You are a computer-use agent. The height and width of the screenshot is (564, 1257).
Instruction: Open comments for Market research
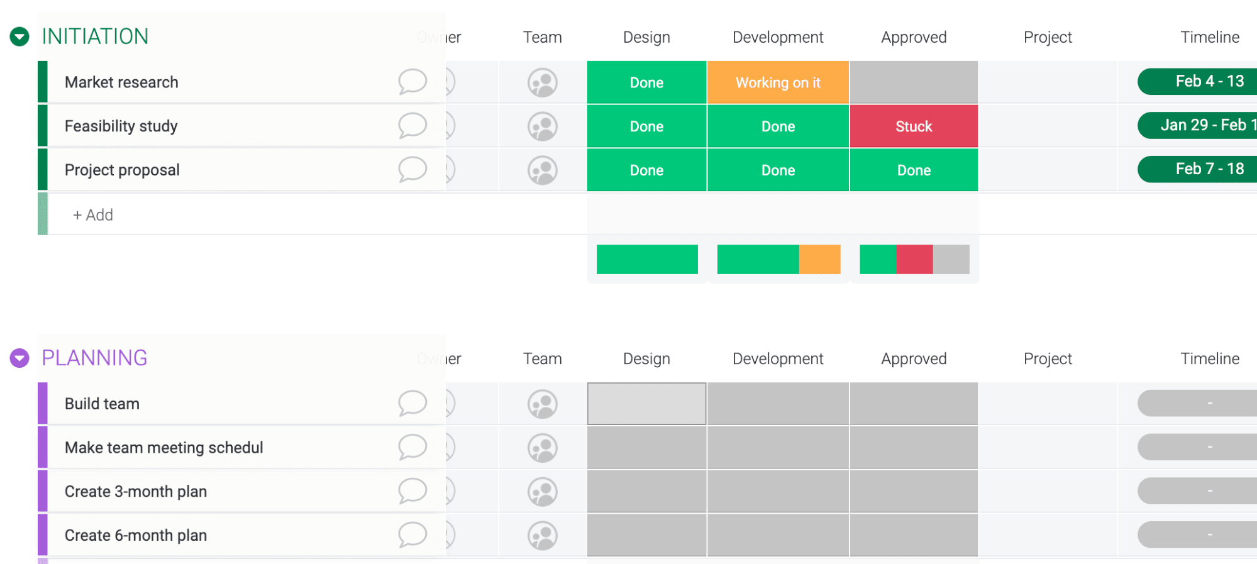(x=413, y=82)
